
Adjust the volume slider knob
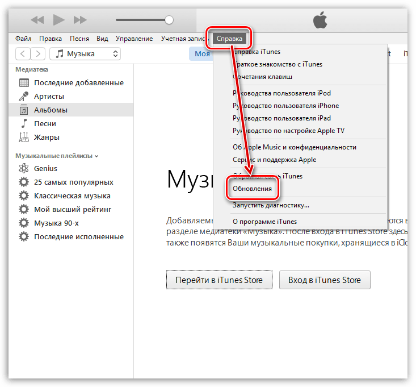point(169,20)
